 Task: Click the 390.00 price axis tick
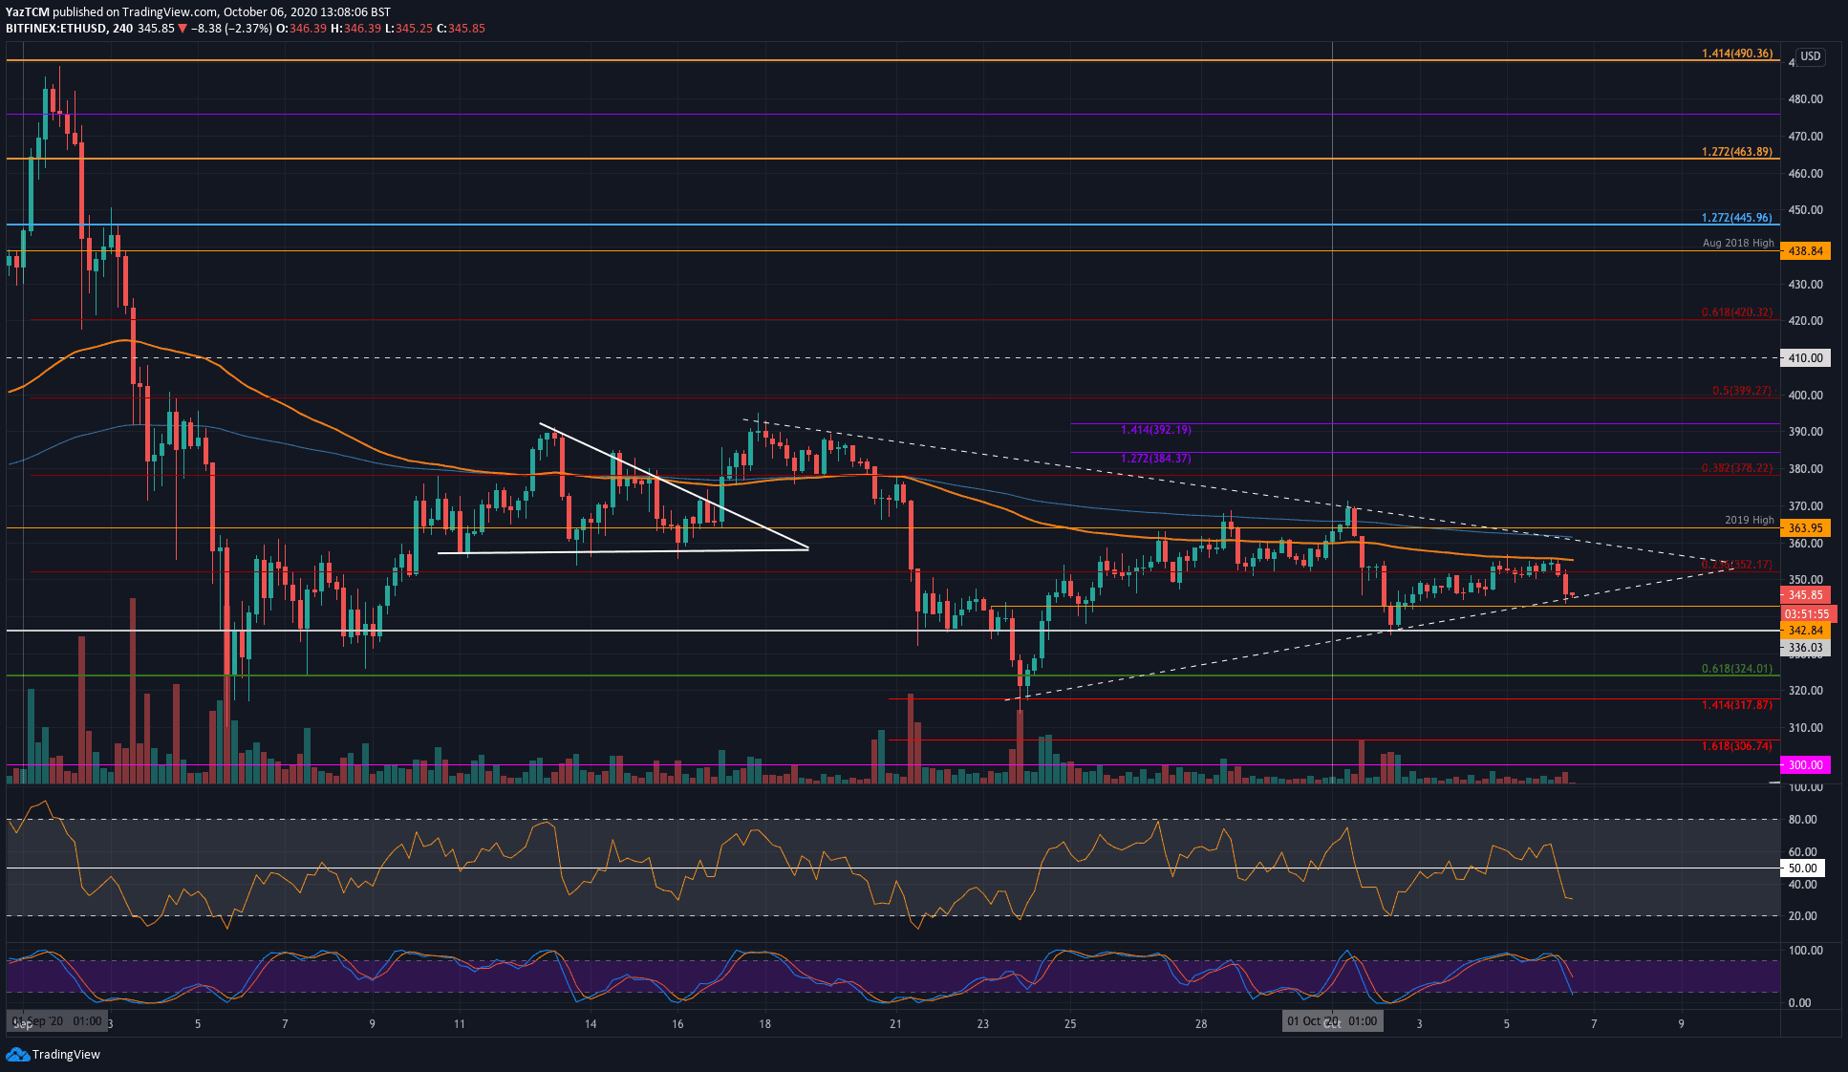pos(1805,432)
